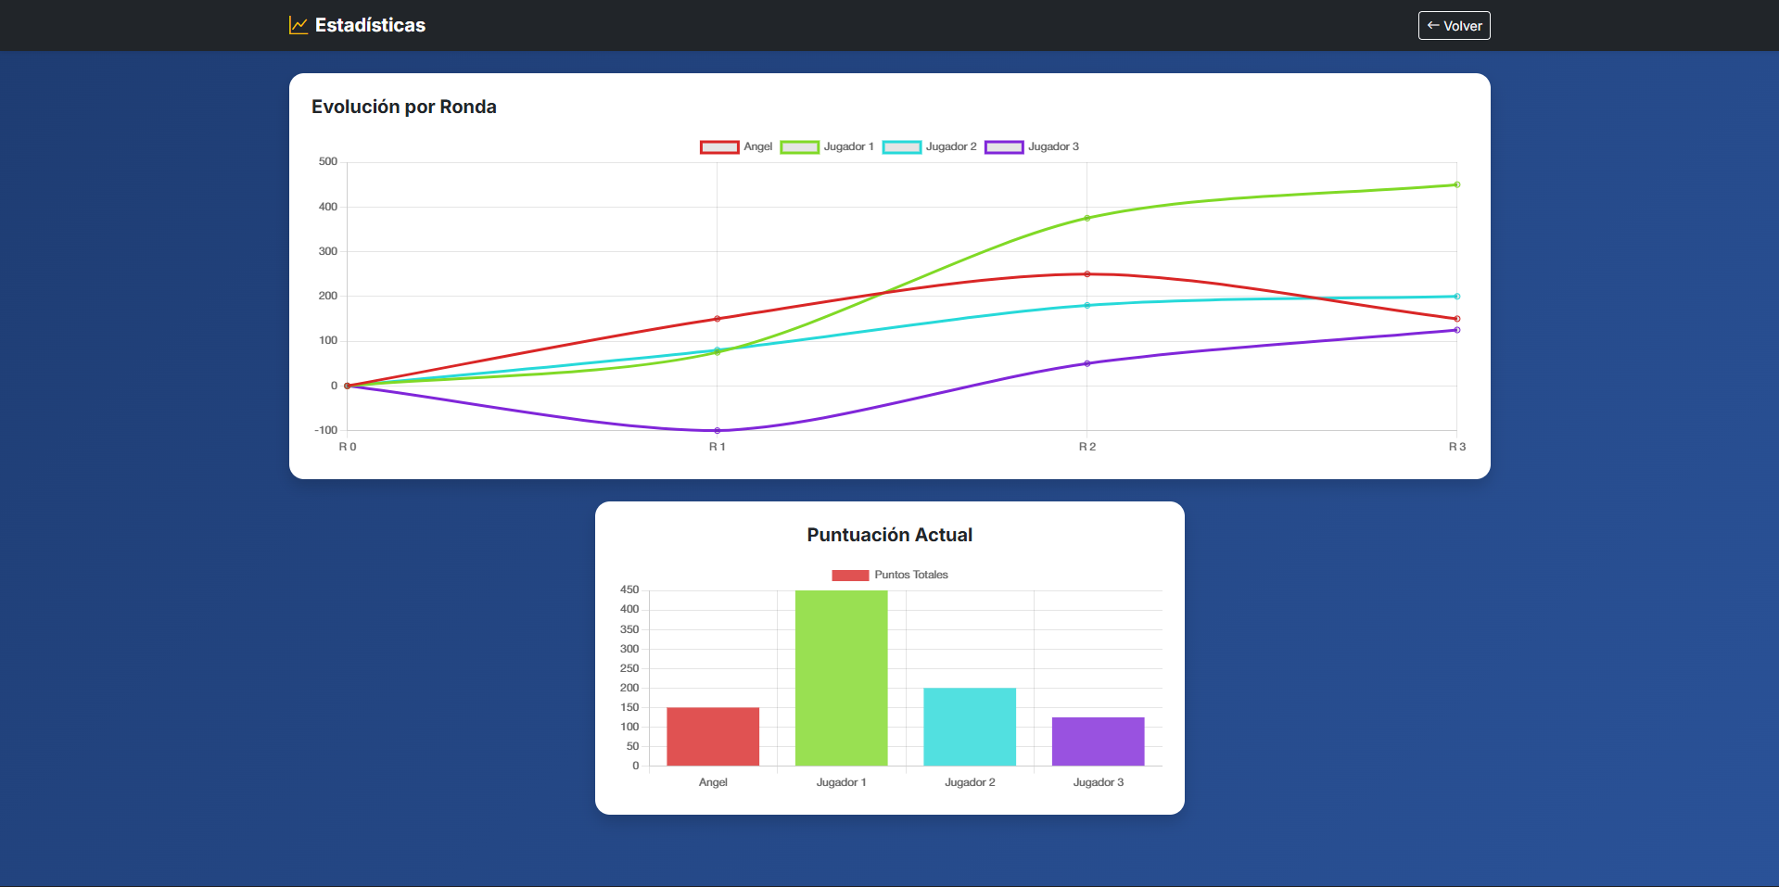The height and width of the screenshot is (887, 1779).
Task: Click the purple Jugador 3 legend swatch
Action: coord(1004,146)
